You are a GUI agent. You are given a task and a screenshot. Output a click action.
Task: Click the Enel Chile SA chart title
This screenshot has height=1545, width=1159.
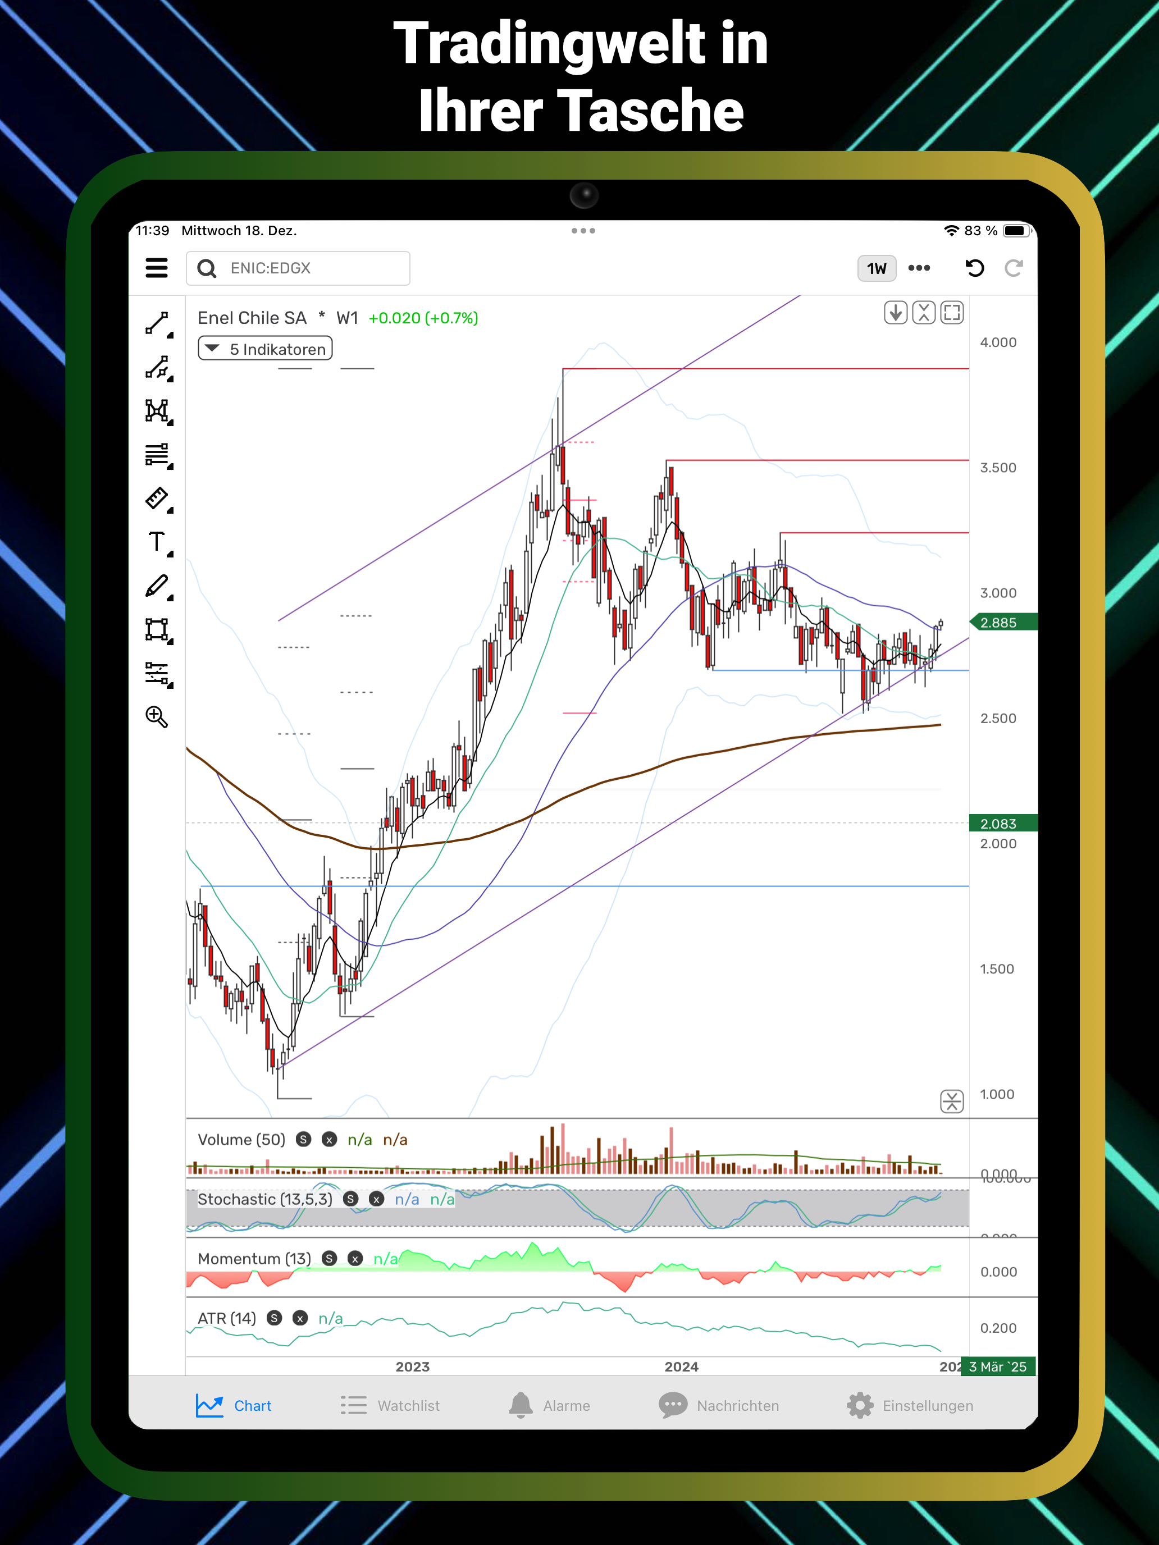(252, 318)
